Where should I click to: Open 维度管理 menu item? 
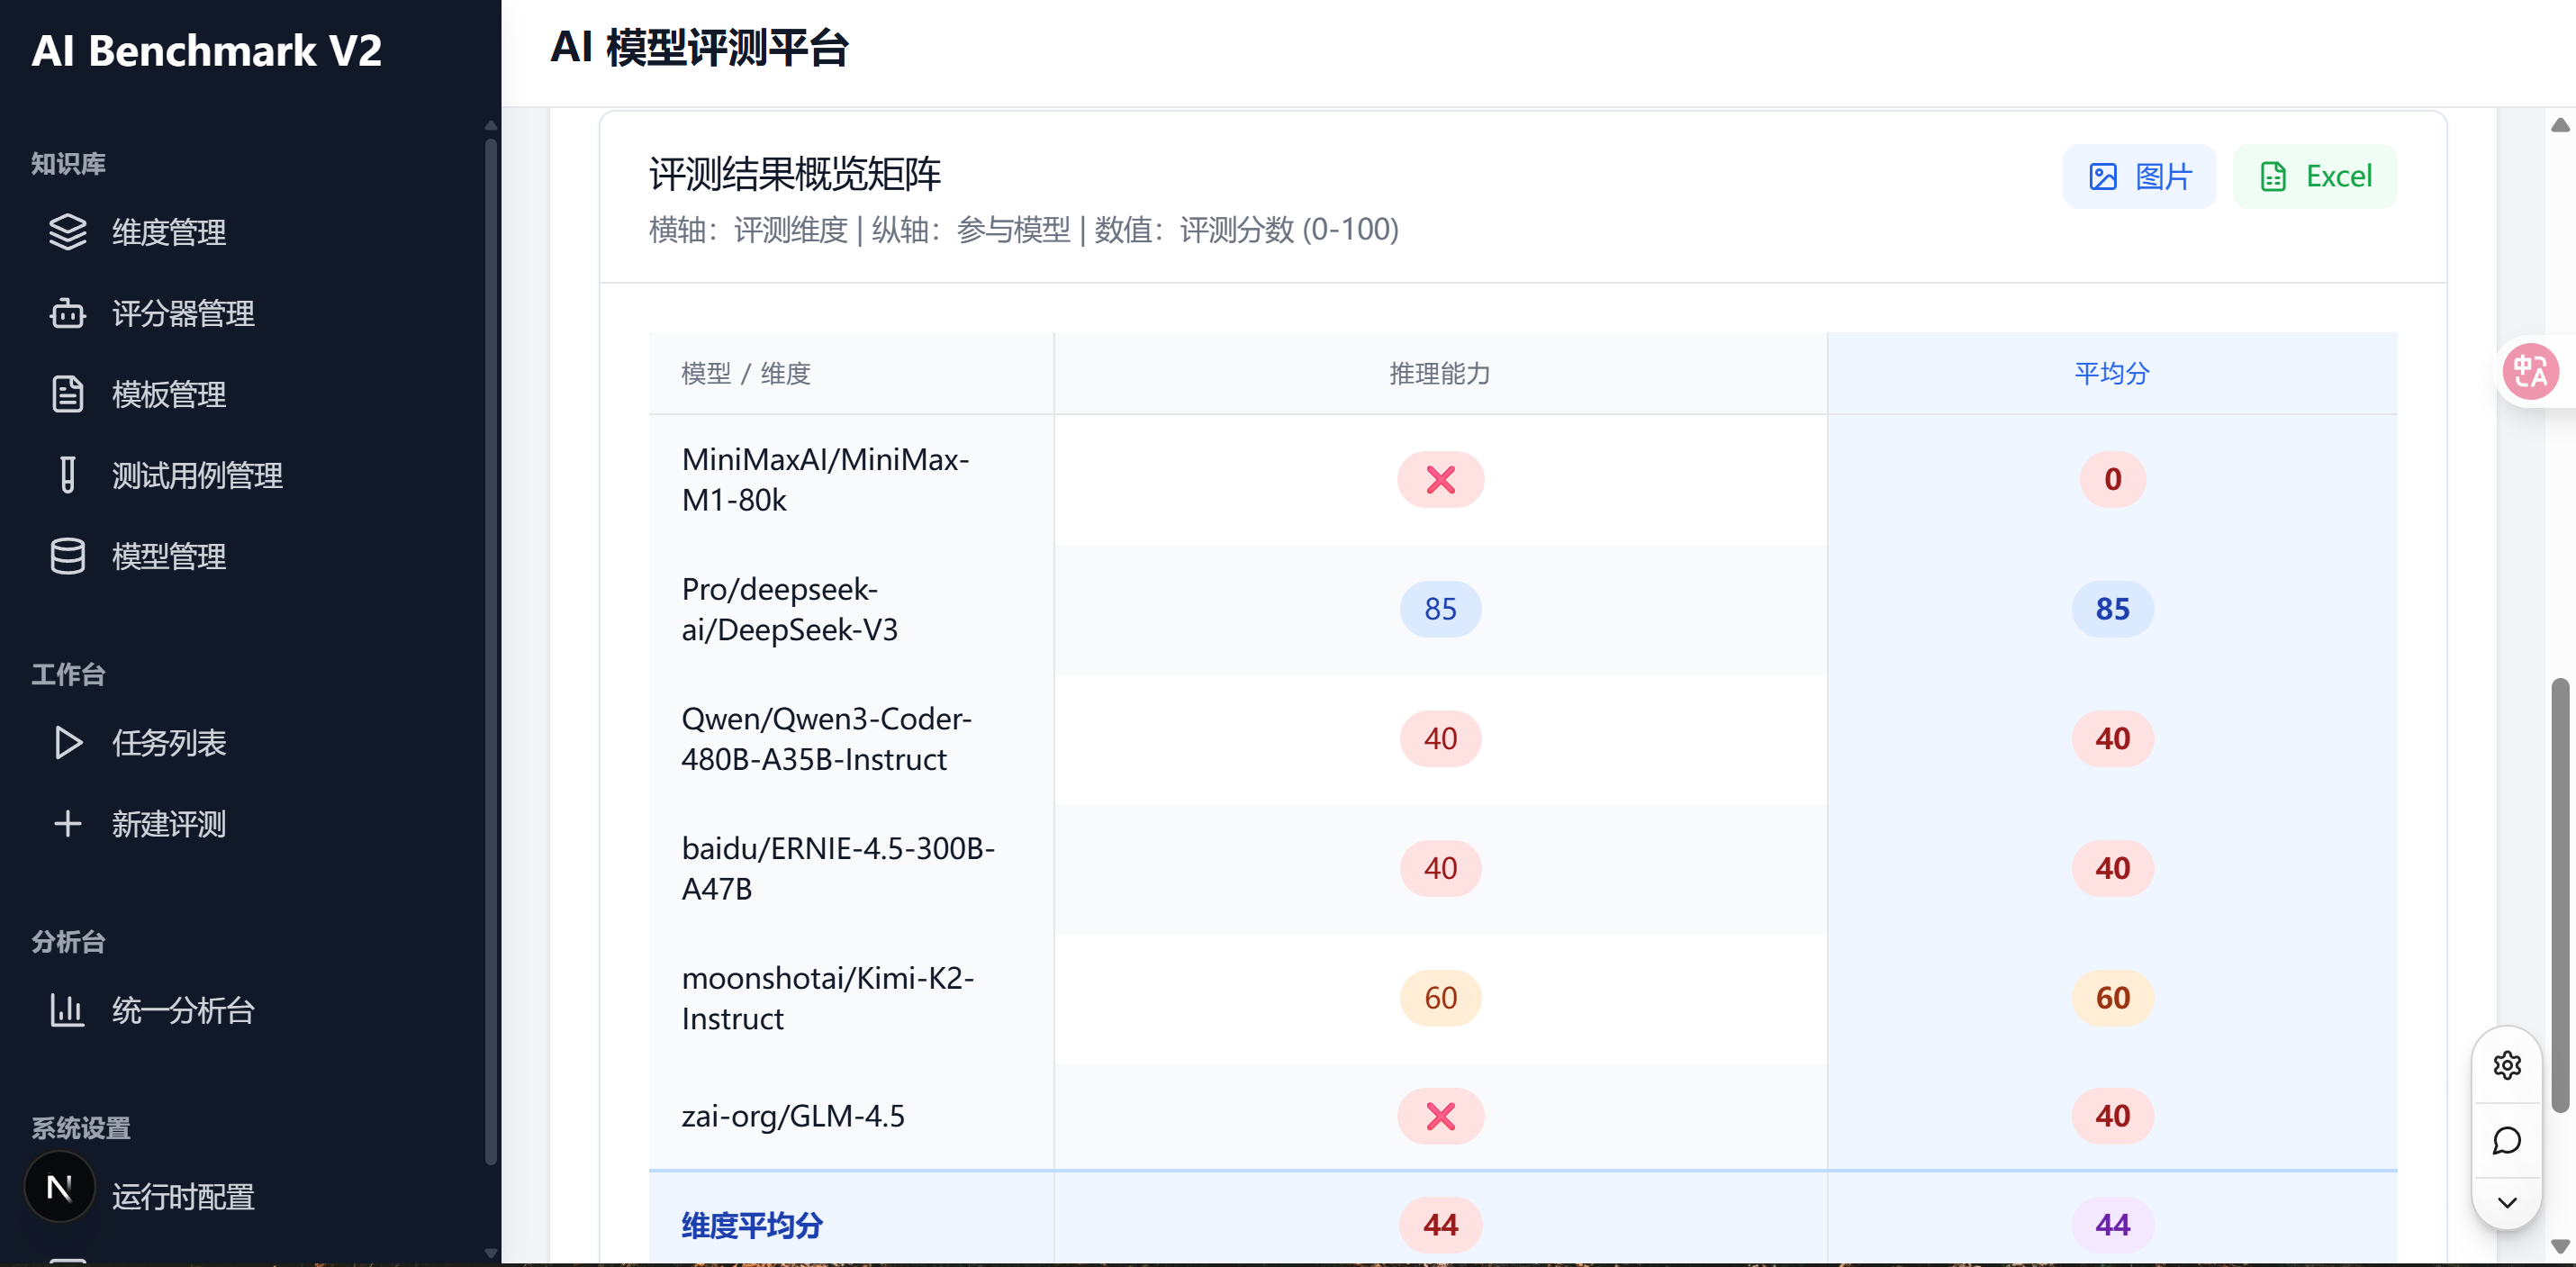pyautogui.click(x=168, y=232)
